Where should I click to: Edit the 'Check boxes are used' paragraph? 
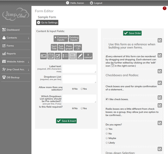click(x=160, y=83)
